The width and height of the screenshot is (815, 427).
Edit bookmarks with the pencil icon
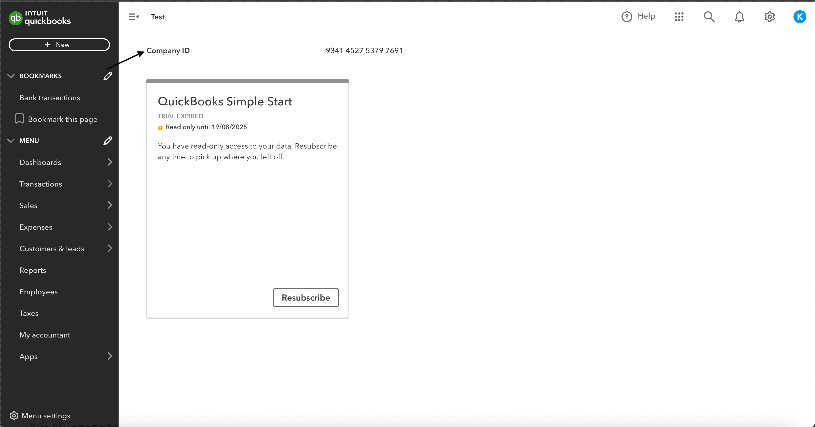click(108, 76)
